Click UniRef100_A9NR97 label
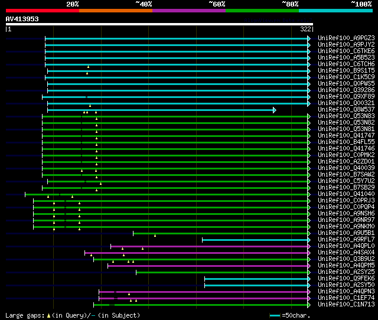 click(346, 220)
